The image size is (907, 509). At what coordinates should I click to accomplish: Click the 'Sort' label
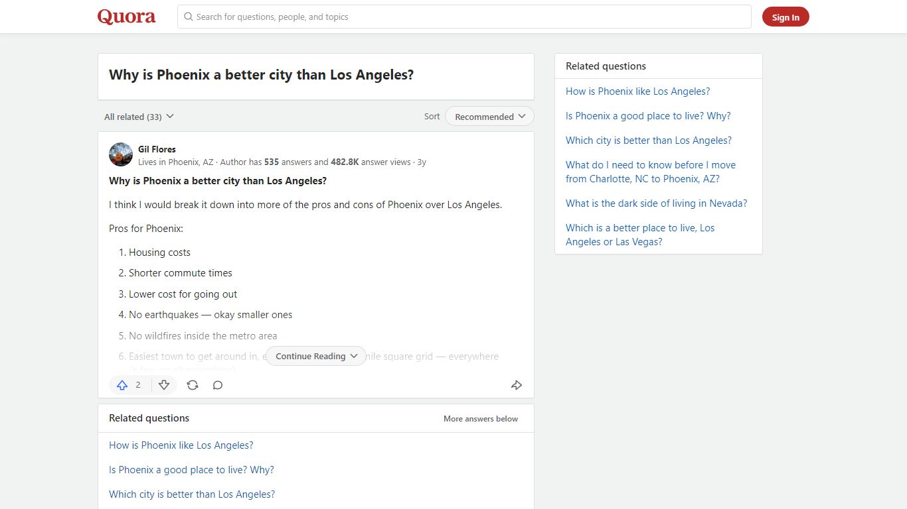pos(432,117)
